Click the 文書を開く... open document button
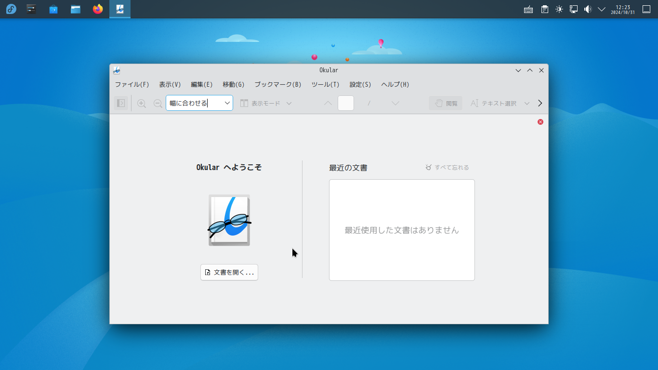Image resolution: width=658 pixels, height=370 pixels. (229, 272)
